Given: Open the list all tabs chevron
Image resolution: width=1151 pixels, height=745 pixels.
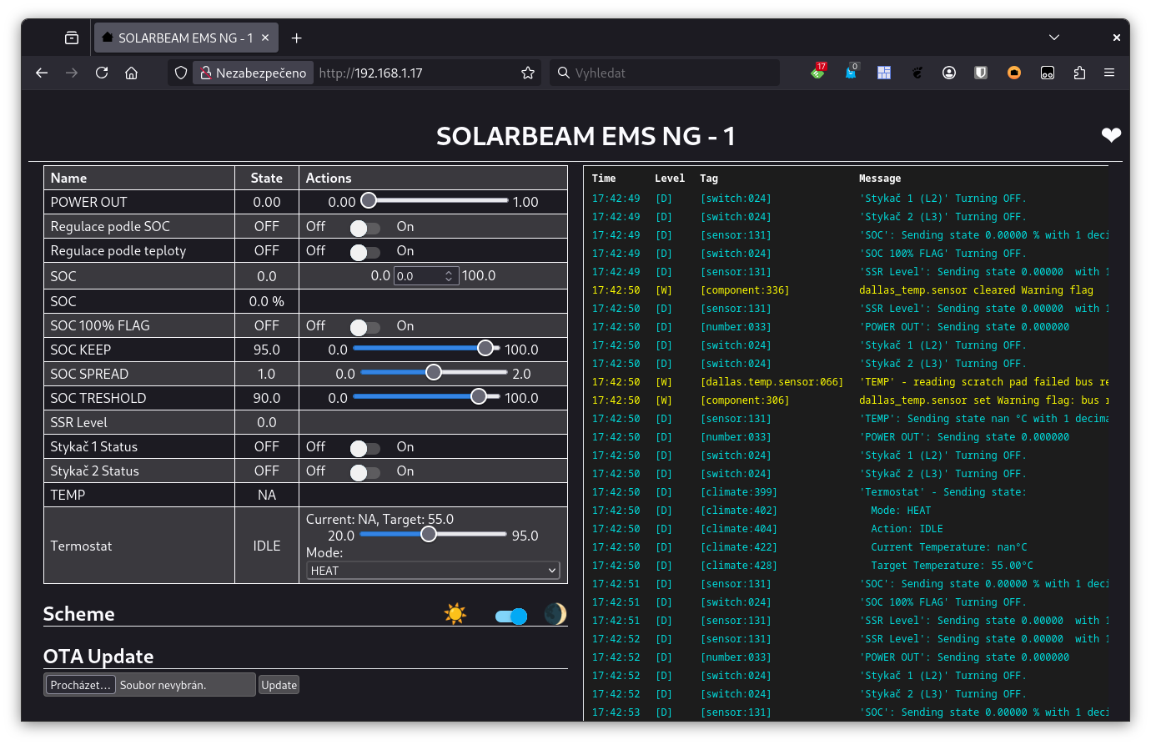Looking at the screenshot, I should (1054, 38).
